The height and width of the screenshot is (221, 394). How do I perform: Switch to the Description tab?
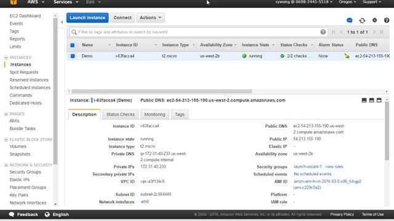pos(84,114)
